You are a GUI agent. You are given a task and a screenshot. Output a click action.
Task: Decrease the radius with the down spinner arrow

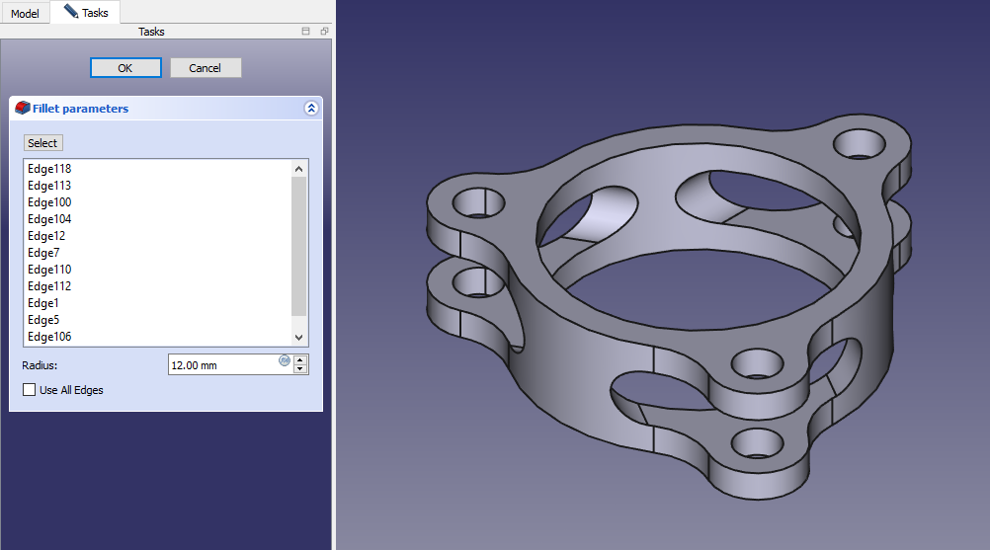tap(300, 370)
